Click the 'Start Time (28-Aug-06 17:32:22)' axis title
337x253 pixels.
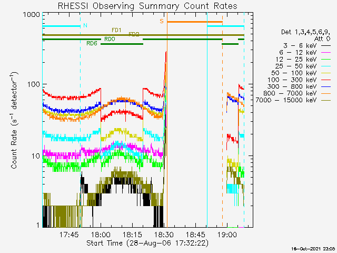click(x=147, y=243)
